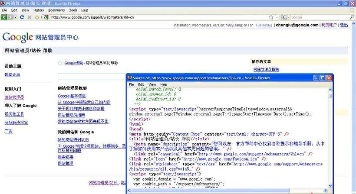Click the magnifier search icon in search bar

click(x=352, y=17)
